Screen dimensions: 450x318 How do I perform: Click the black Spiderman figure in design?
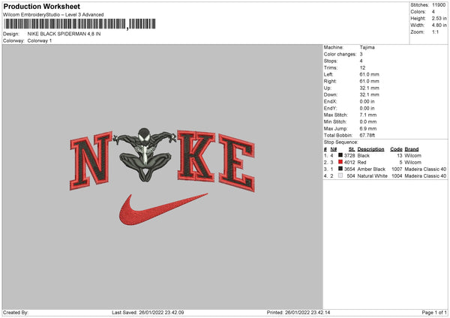pos(145,154)
